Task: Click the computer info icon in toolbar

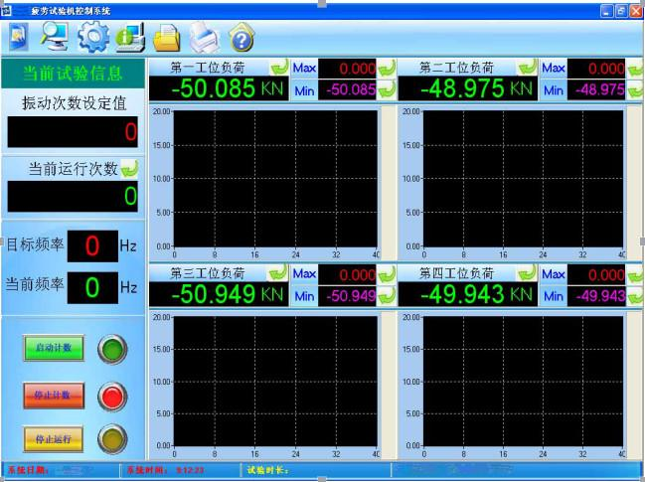Action: pos(130,38)
